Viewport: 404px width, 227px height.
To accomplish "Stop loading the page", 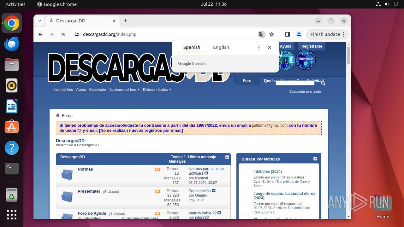I will (63, 34).
